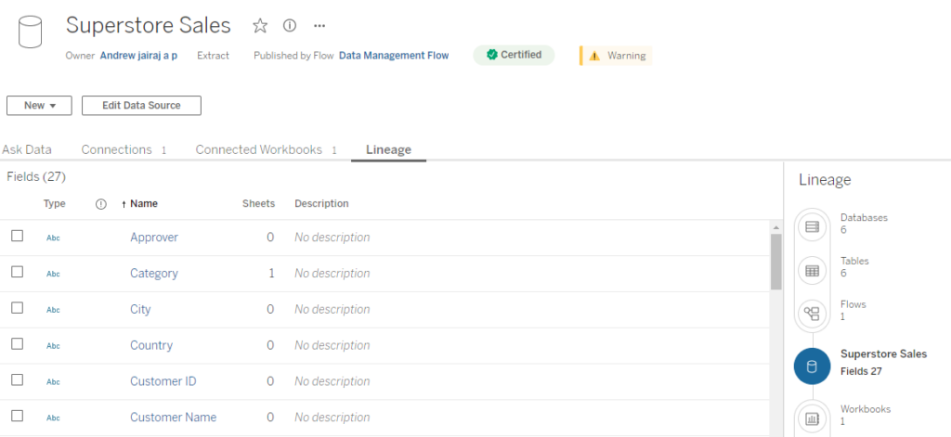This screenshot has width=951, height=437.
Task: Check the Customer Name field checkbox
Action: [17, 416]
